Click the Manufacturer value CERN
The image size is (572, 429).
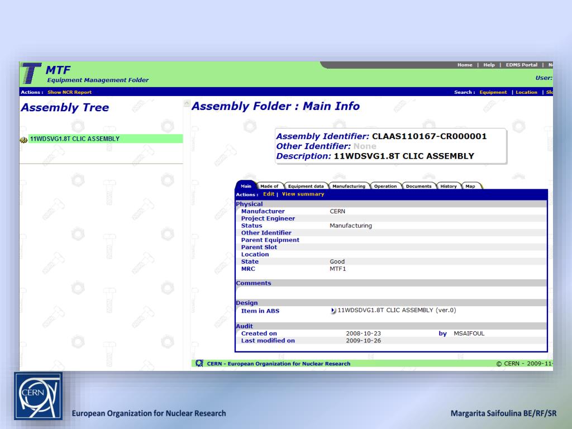[337, 211]
